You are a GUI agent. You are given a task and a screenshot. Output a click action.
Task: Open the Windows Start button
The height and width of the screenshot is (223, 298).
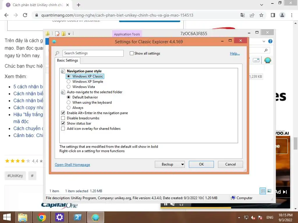(x=7, y=217)
